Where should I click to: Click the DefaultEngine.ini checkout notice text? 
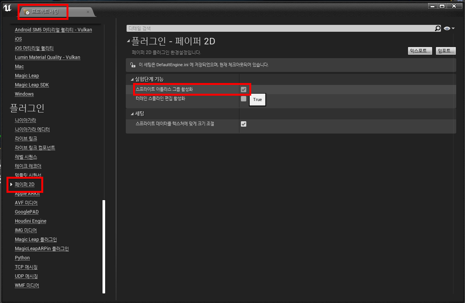point(204,65)
